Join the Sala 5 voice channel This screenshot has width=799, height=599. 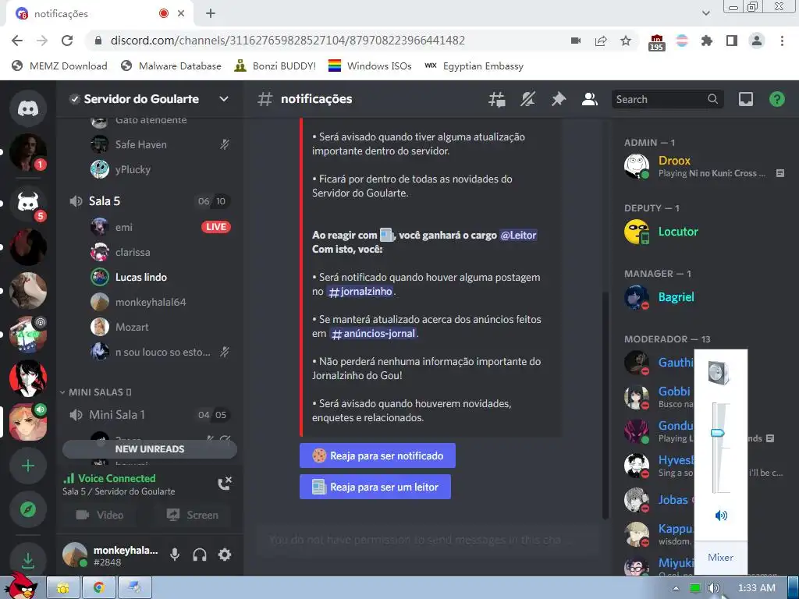pos(149,201)
